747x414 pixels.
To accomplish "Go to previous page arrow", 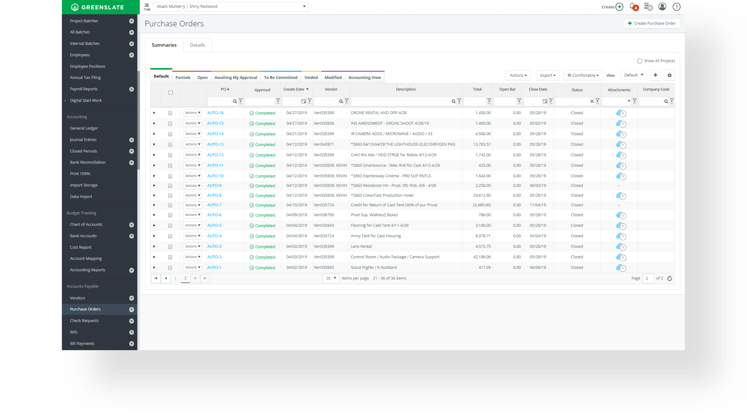I will point(166,278).
